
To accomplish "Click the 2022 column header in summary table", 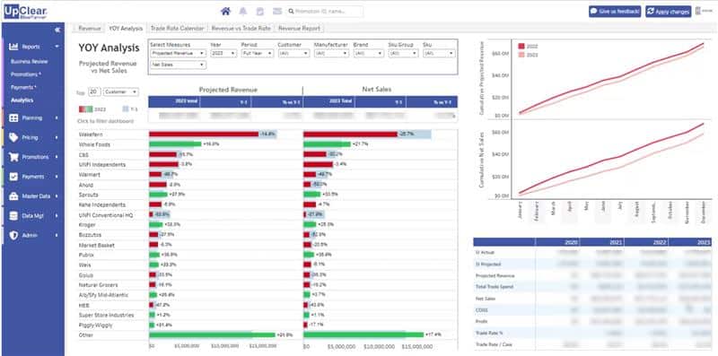I will tap(645, 242).
